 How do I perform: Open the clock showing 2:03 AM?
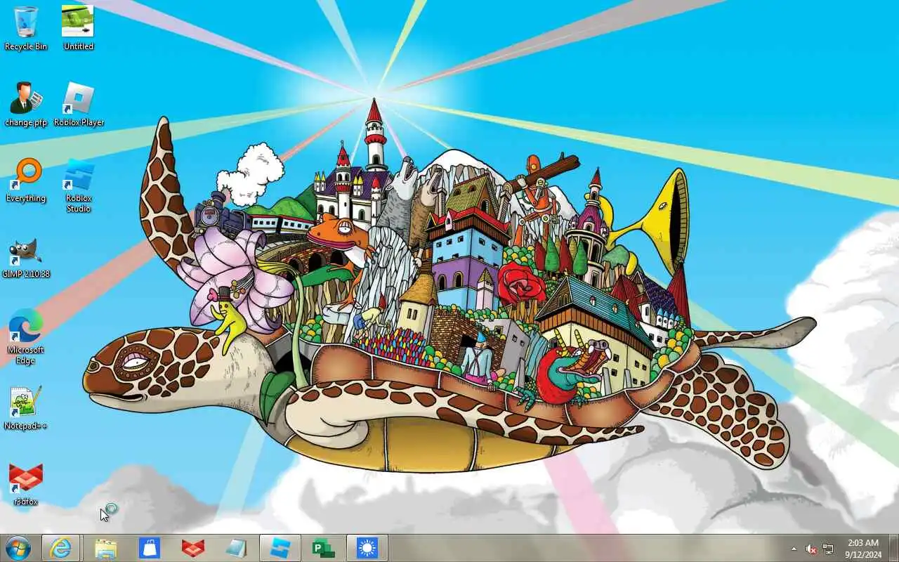(863, 549)
